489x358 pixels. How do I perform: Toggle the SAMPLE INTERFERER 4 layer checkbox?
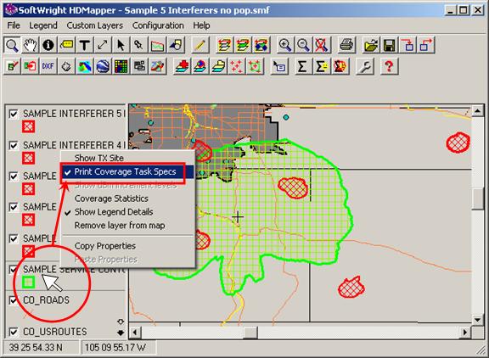pos(14,145)
